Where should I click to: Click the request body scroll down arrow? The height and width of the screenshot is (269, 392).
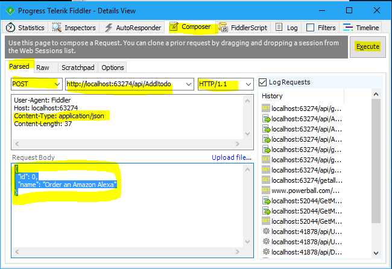point(247,242)
